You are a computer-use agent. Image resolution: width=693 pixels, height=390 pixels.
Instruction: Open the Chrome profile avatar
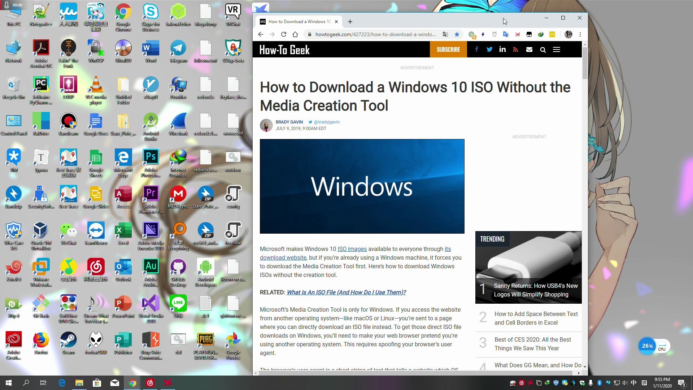(x=568, y=34)
